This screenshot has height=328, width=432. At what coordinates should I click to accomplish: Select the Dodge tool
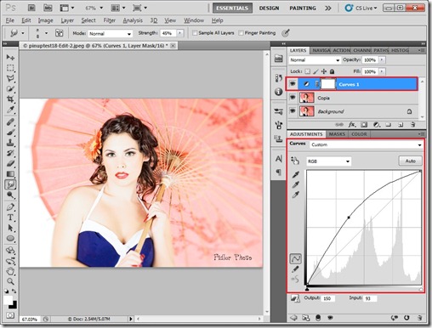(10, 195)
